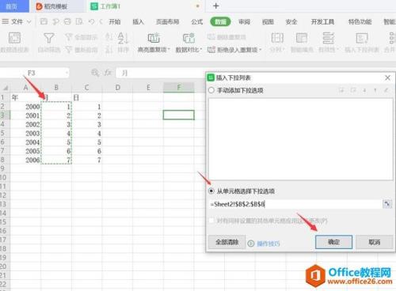Close the 插入下拉列表 dialog
Screen dimensions: 396x291
click(387, 77)
